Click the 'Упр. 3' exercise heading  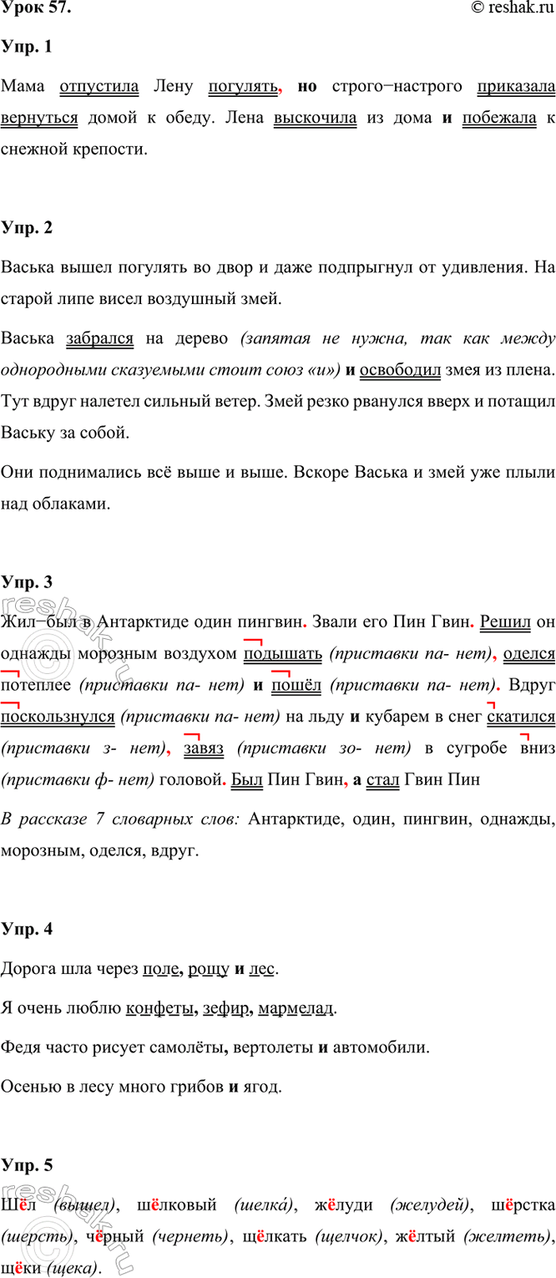(27, 581)
